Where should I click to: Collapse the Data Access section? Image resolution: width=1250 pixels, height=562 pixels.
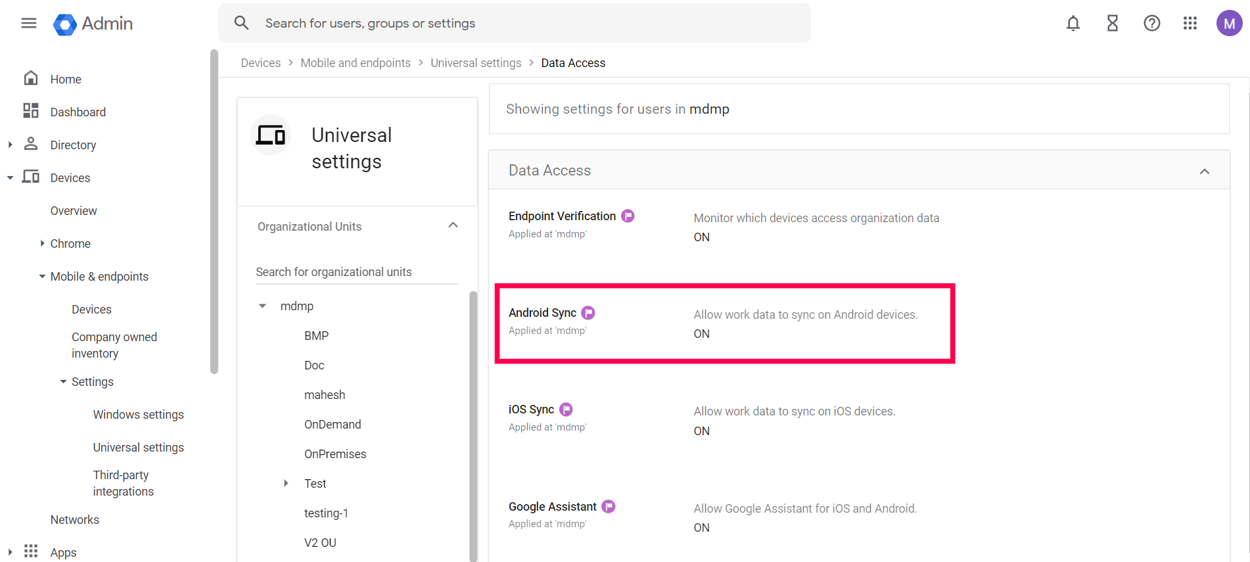pyautogui.click(x=1204, y=172)
